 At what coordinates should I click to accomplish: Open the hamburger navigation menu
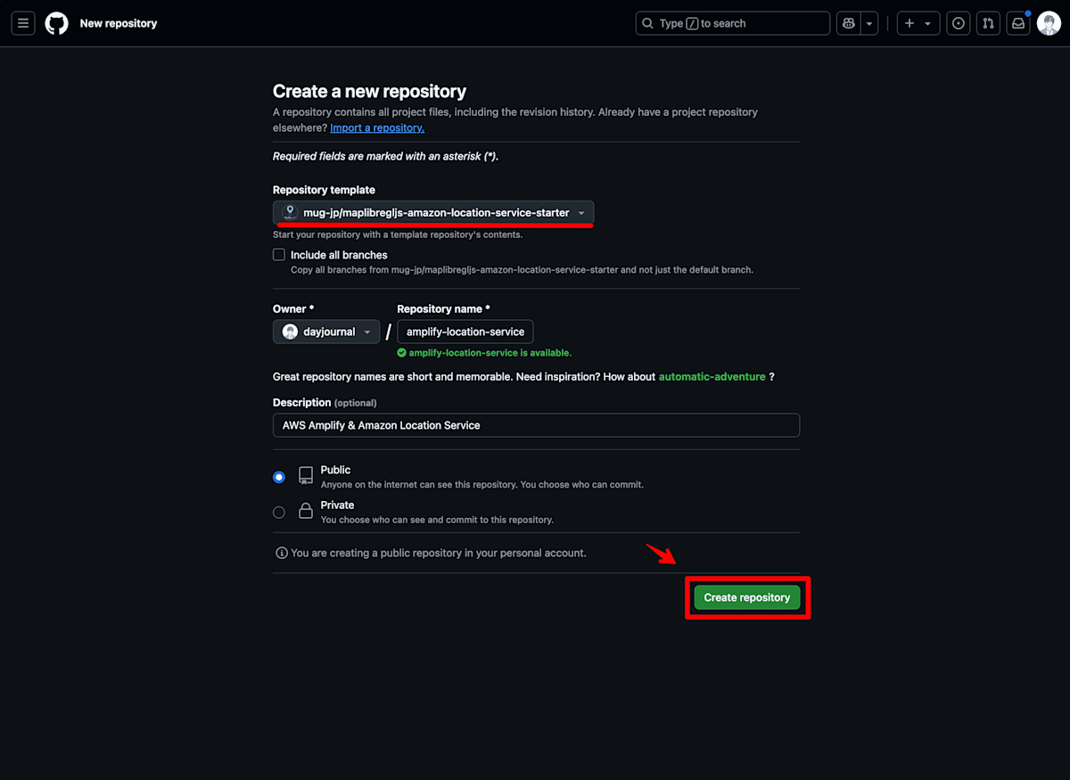(23, 23)
